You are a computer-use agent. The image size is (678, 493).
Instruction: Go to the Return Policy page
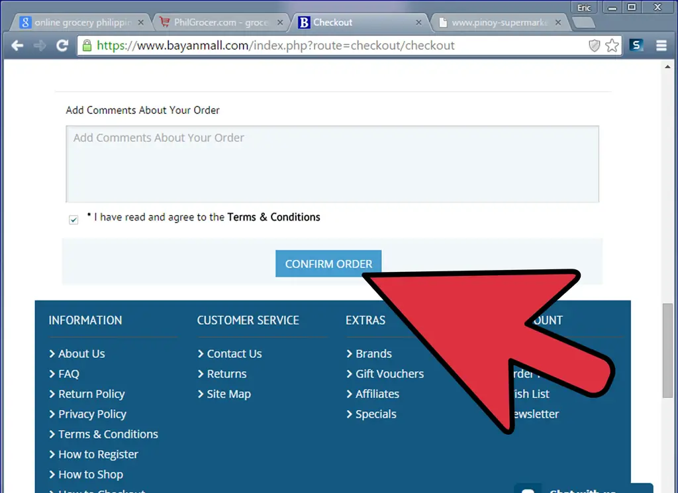point(91,394)
